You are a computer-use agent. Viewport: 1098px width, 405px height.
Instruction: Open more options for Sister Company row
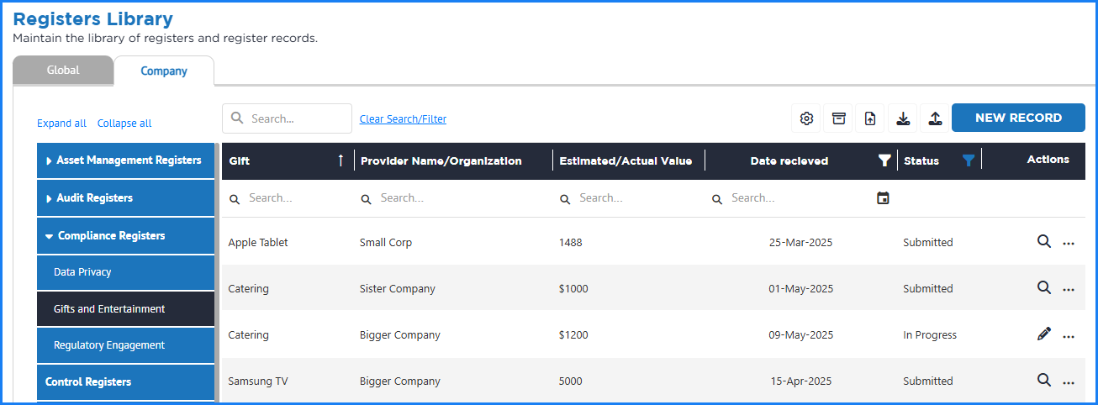click(x=1069, y=290)
